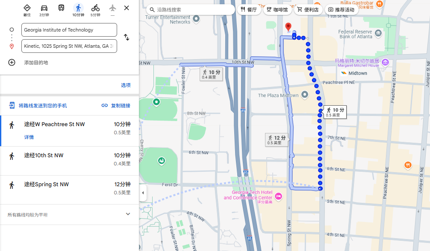Expand the flat routes elevation chevron
430x251 pixels.
click(128, 214)
